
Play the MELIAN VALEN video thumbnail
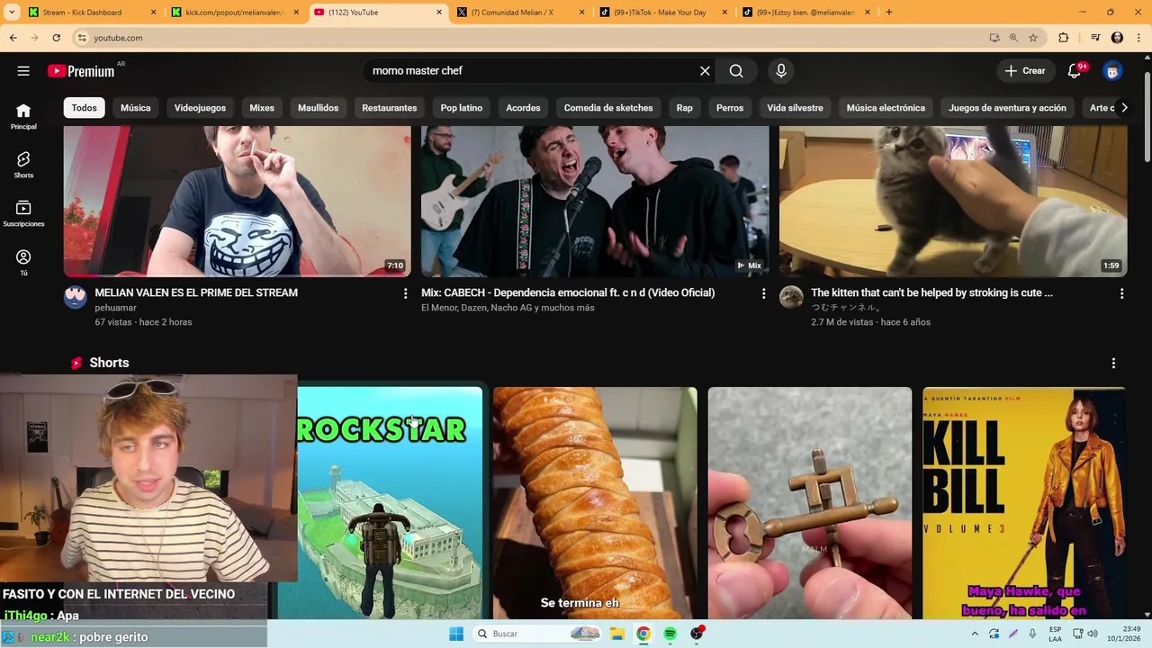coord(238,202)
